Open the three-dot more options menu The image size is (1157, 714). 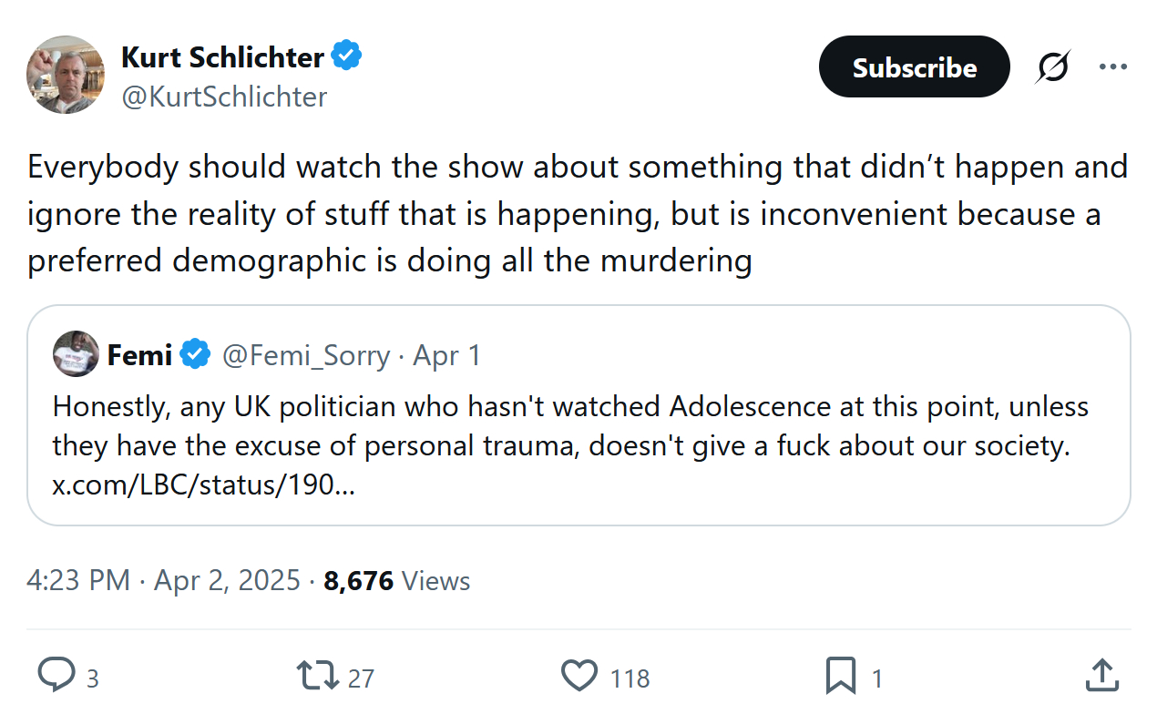[x=1113, y=67]
